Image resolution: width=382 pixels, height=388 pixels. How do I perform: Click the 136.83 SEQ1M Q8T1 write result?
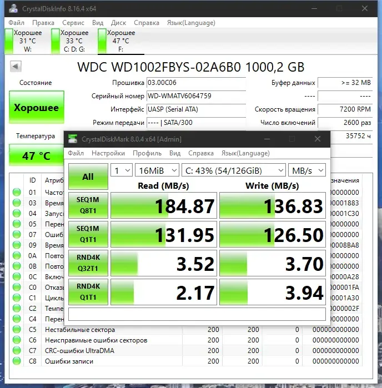click(x=273, y=205)
